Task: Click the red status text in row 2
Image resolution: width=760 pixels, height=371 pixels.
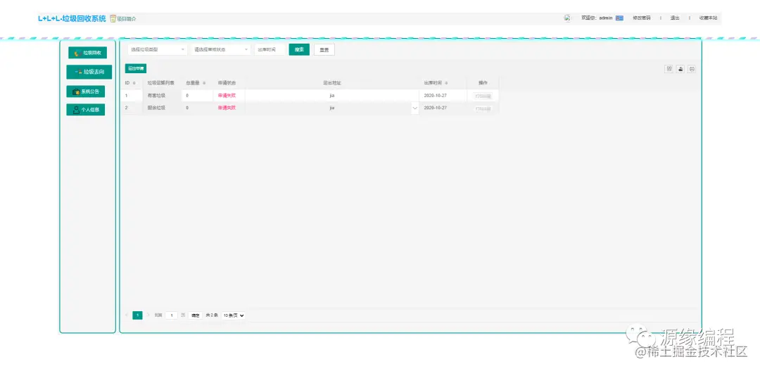Action: (x=227, y=108)
